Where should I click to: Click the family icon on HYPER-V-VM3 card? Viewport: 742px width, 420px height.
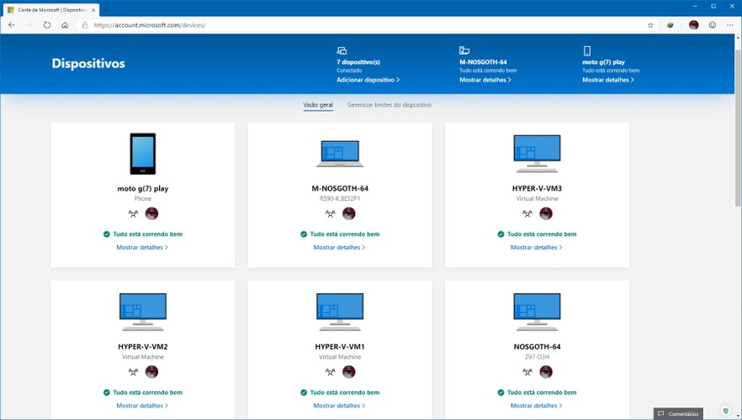pos(527,213)
